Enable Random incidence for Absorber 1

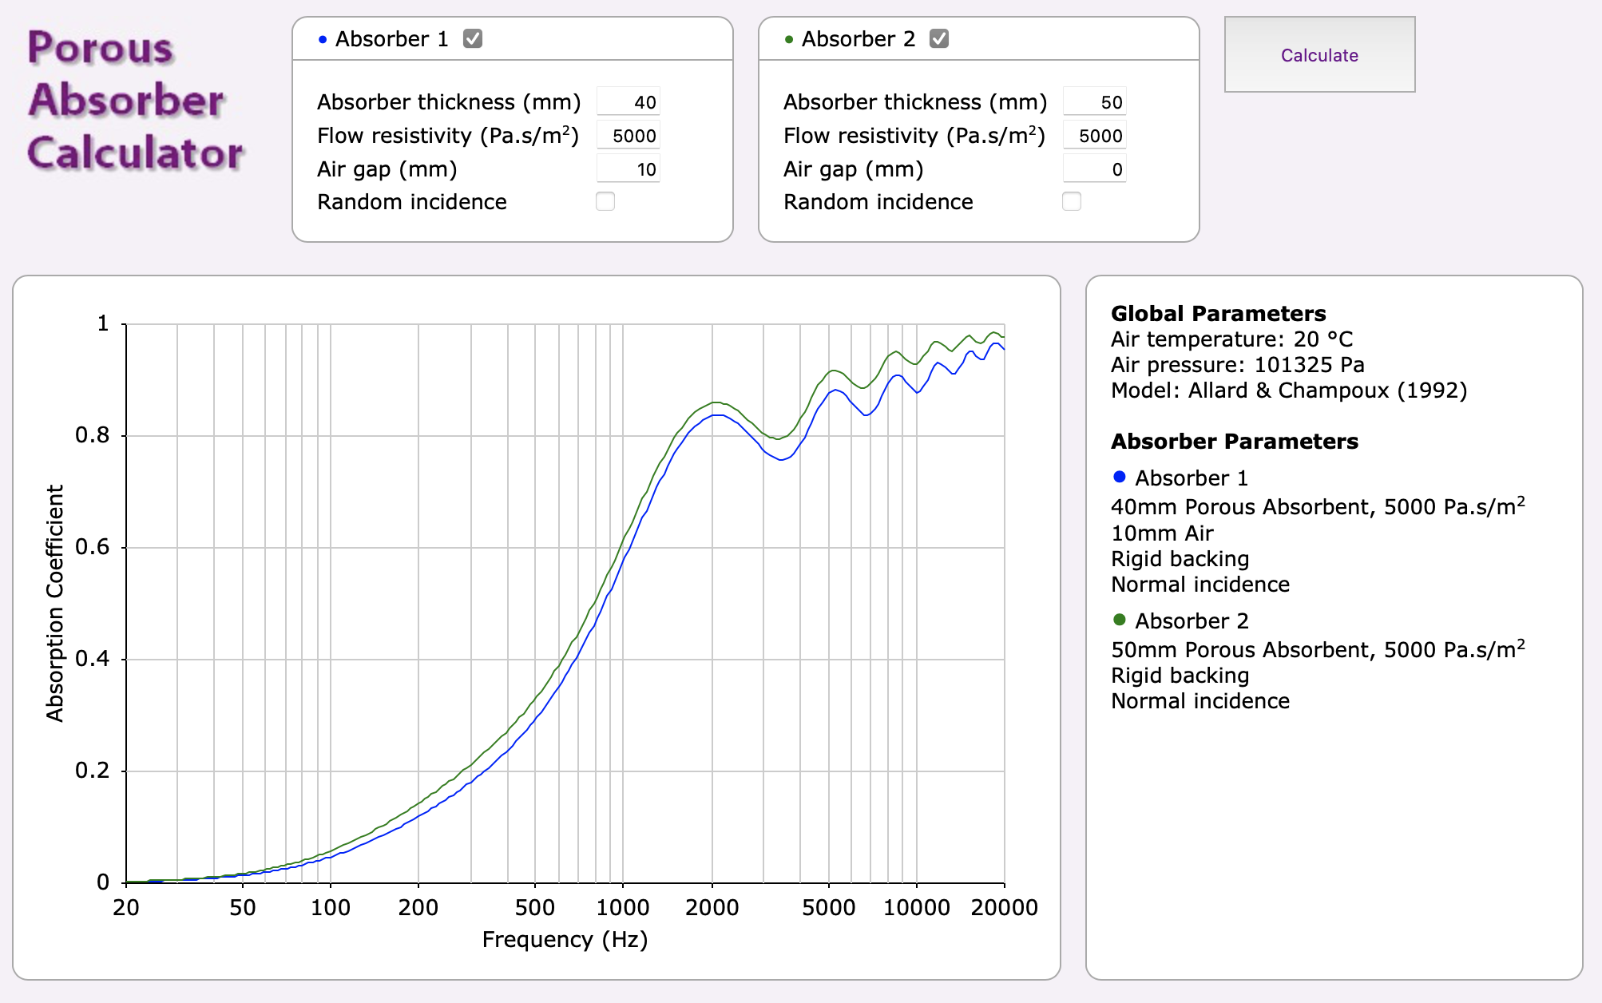[x=605, y=201]
